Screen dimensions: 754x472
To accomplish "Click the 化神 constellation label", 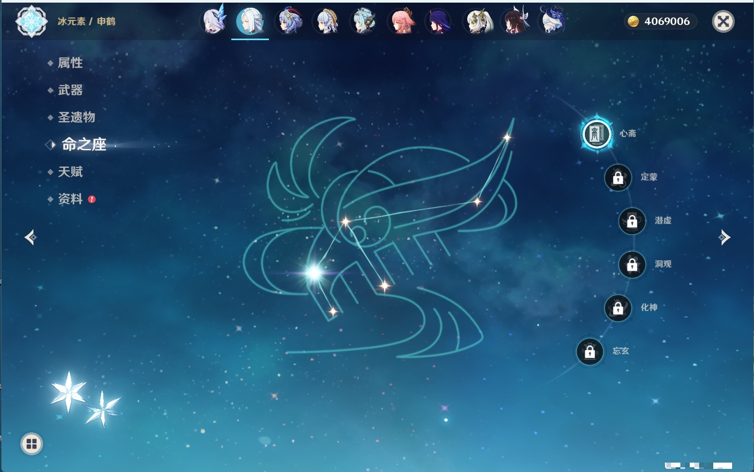I will point(649,307).
